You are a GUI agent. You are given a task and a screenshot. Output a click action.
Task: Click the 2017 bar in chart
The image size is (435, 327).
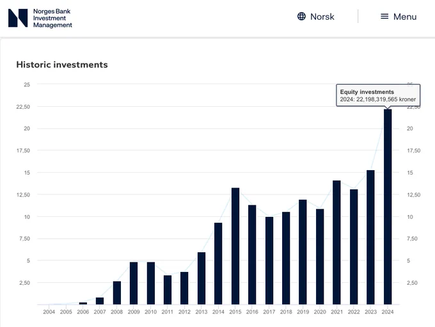pos(269,260)
